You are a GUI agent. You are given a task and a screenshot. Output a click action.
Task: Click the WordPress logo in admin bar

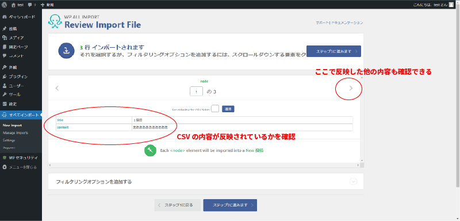tap(4, 5)
